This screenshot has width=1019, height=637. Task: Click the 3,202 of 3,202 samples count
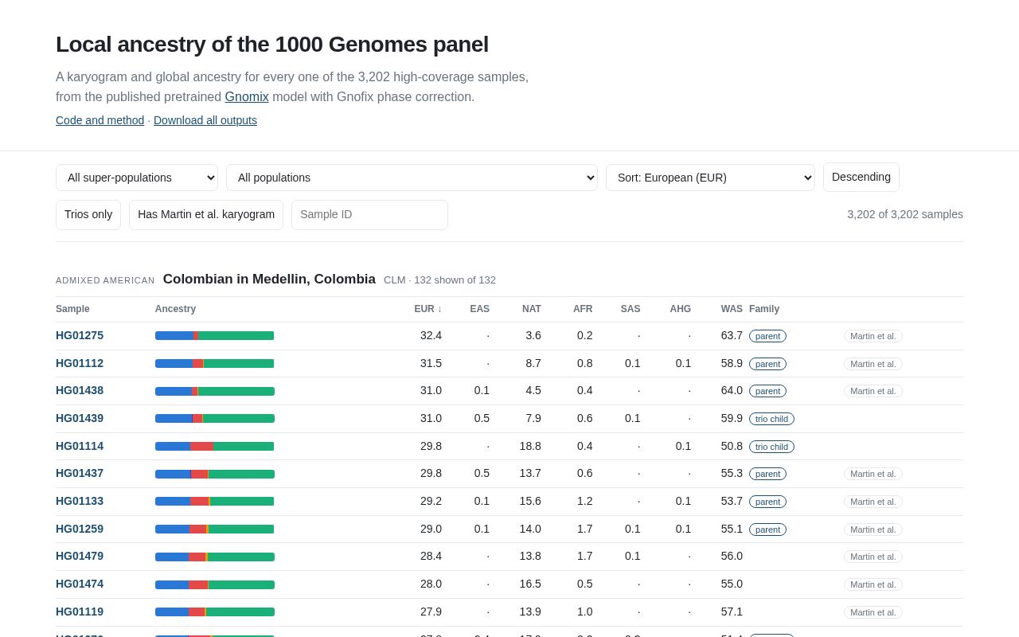[x=905, y=214]
